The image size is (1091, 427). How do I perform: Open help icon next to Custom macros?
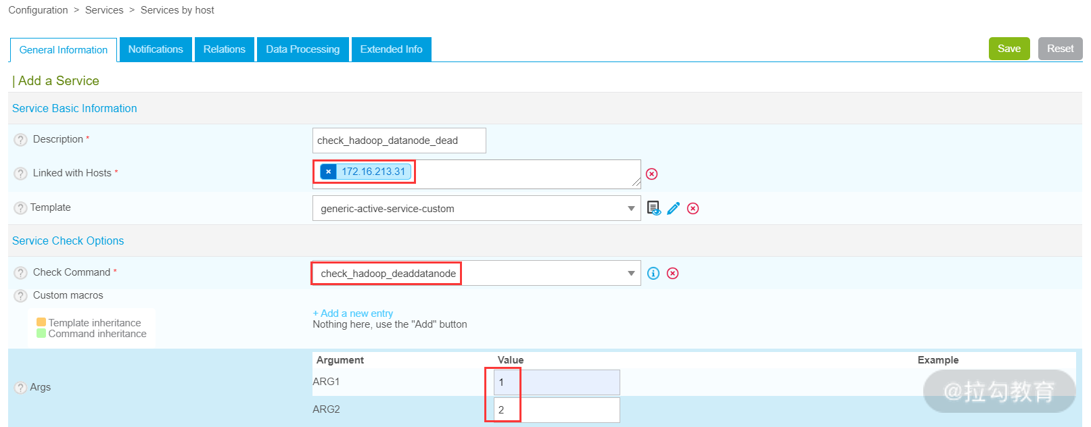tap(21, 296)
